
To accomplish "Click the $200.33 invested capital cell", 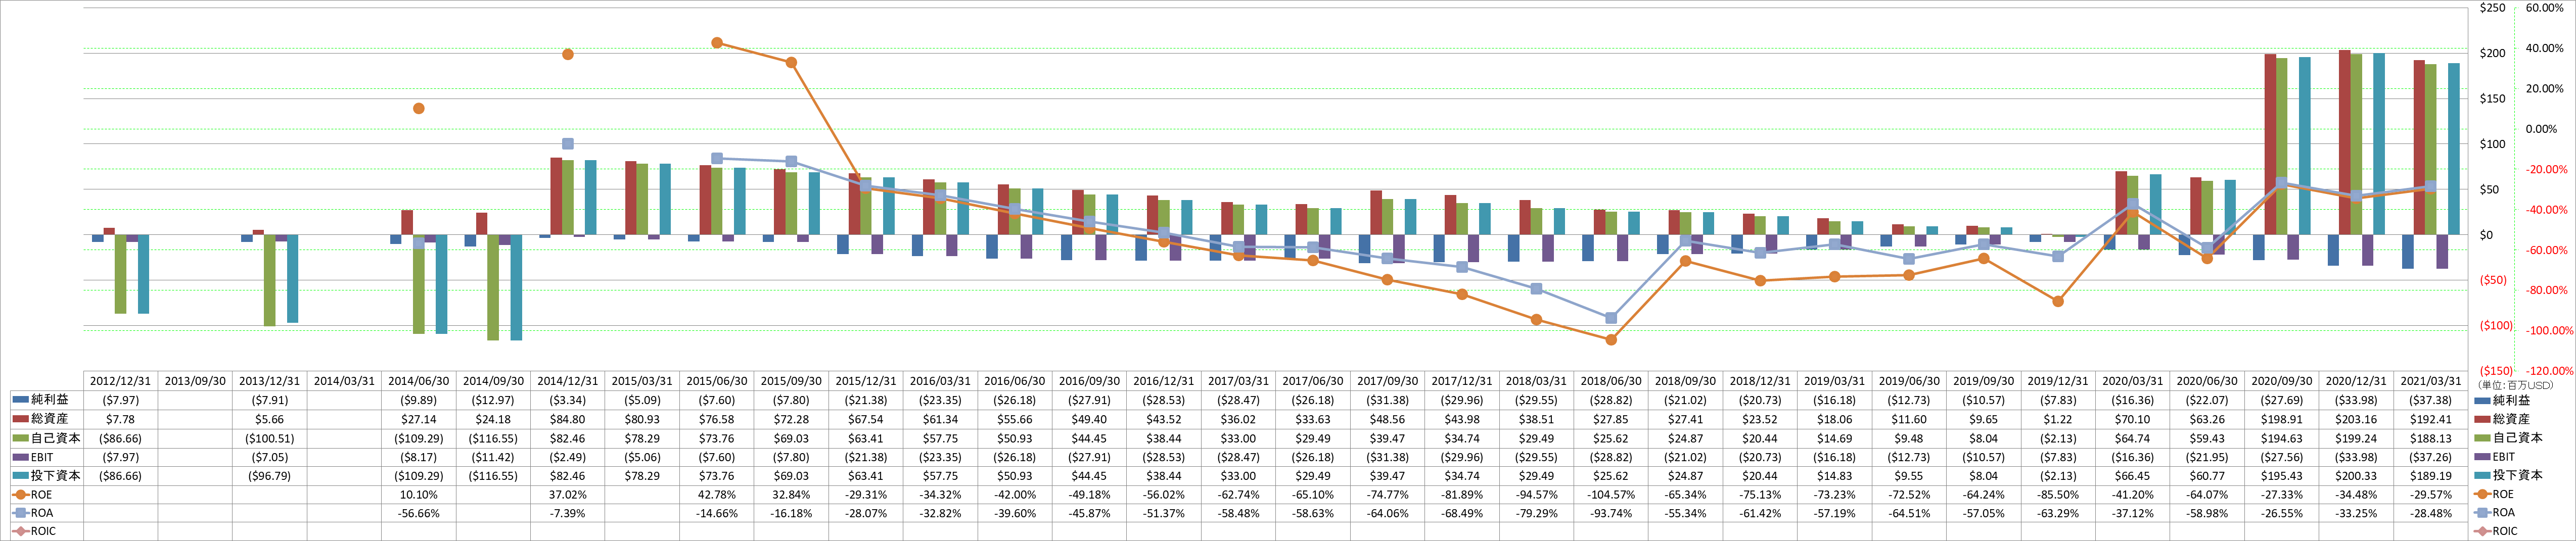I will tap(2355, 476).
